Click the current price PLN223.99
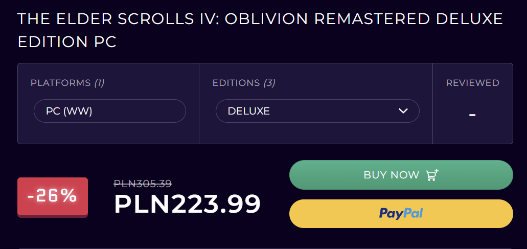Image resolution: width=527 pixels, height=249 pixels. (x=187, y=204)
